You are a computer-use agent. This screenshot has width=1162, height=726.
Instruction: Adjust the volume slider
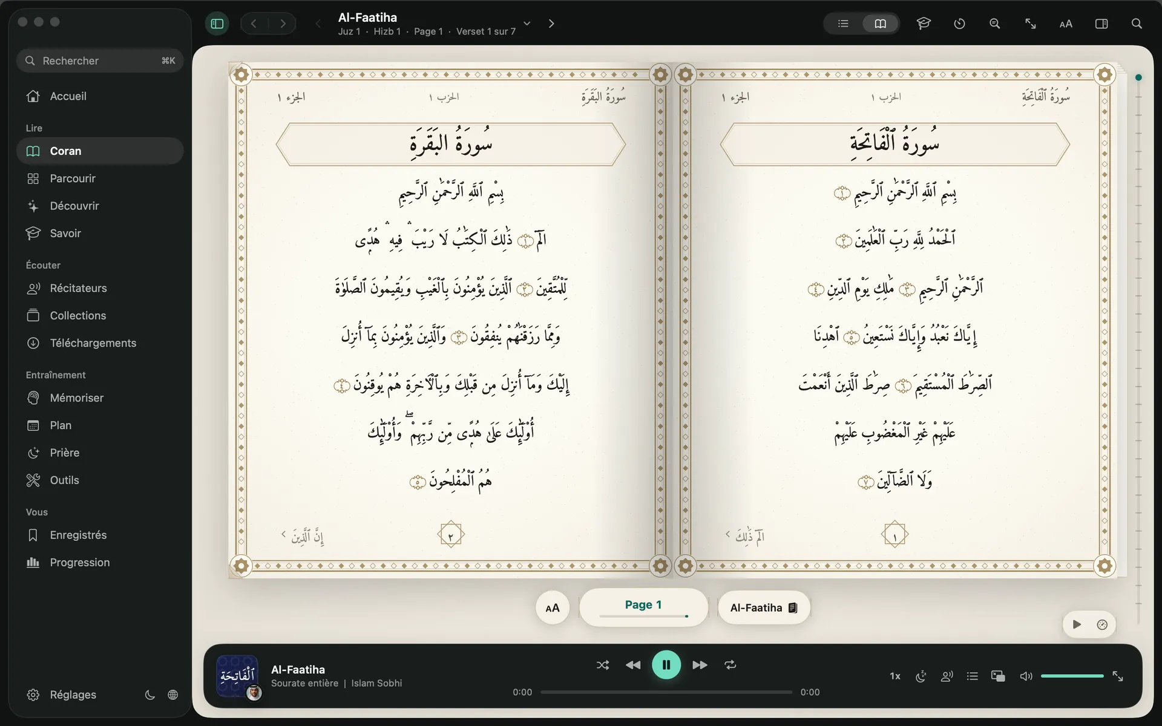(1072, 676)
